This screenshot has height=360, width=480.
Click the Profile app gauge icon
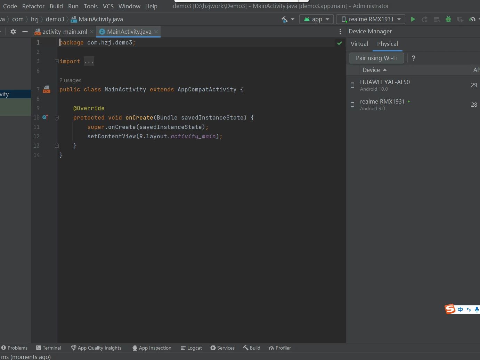472,19
